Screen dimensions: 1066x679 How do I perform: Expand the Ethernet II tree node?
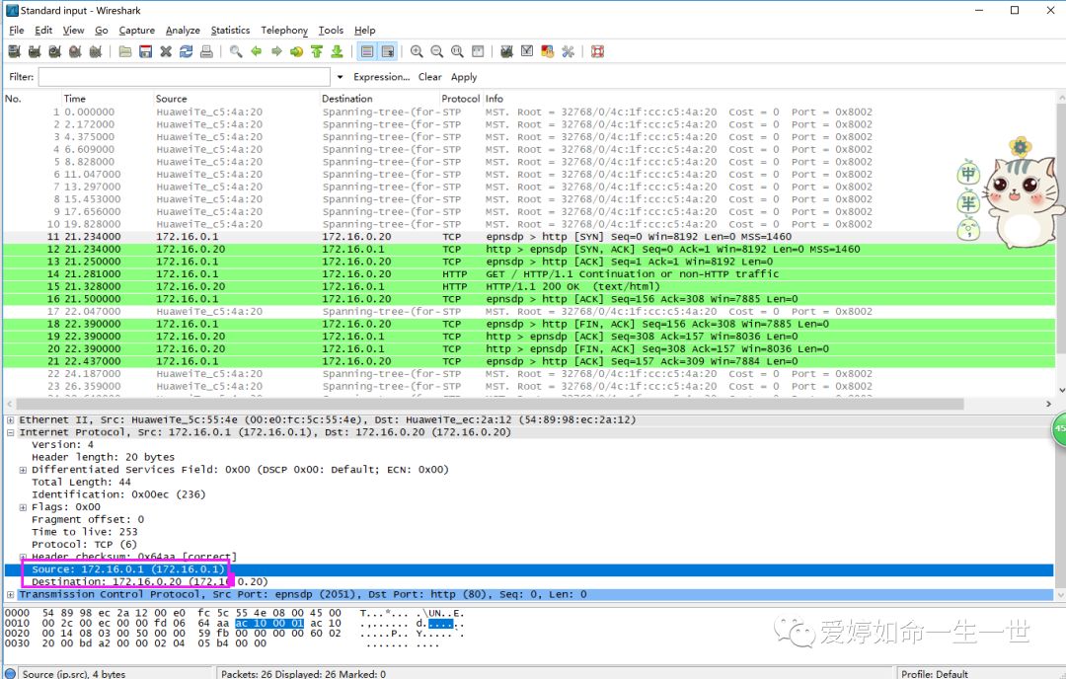[x=10, y=420]
